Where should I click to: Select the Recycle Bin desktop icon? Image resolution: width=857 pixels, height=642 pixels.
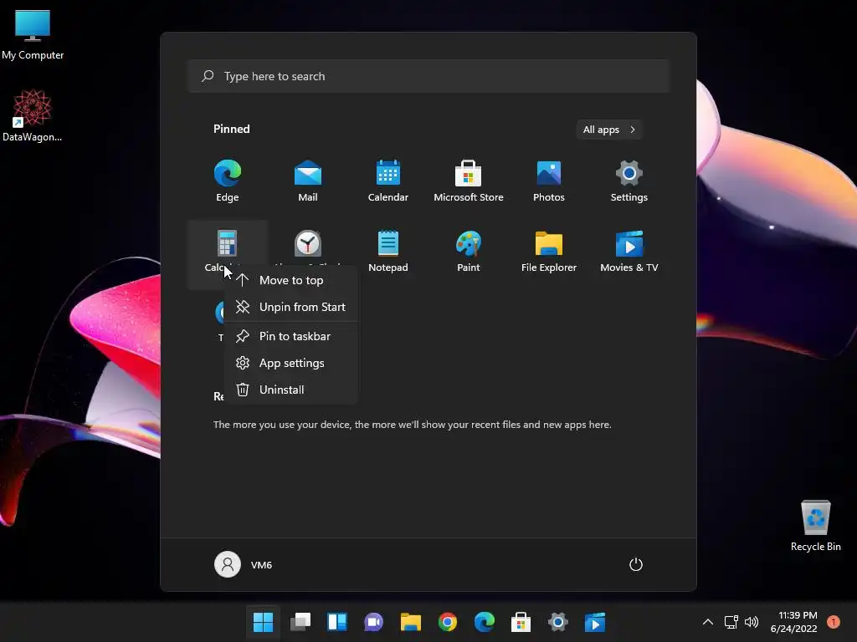coord(815,526)
